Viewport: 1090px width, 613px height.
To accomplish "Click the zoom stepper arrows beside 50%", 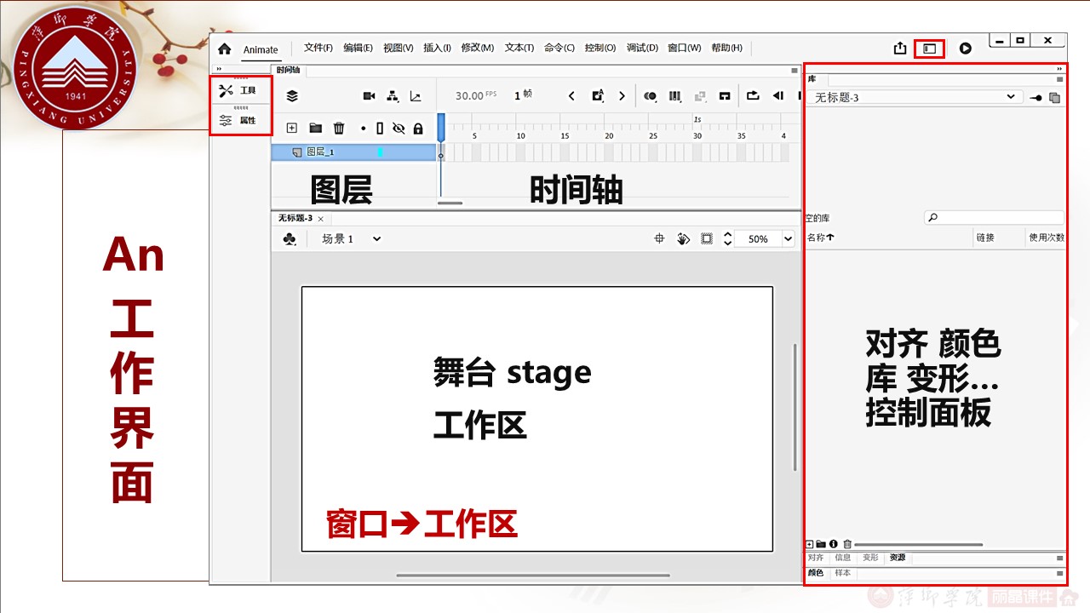I will click(727, 239).
